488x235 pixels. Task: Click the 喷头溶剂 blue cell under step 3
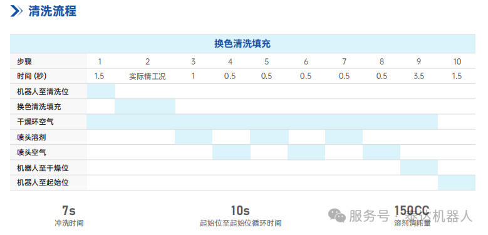tap(194, 137)
